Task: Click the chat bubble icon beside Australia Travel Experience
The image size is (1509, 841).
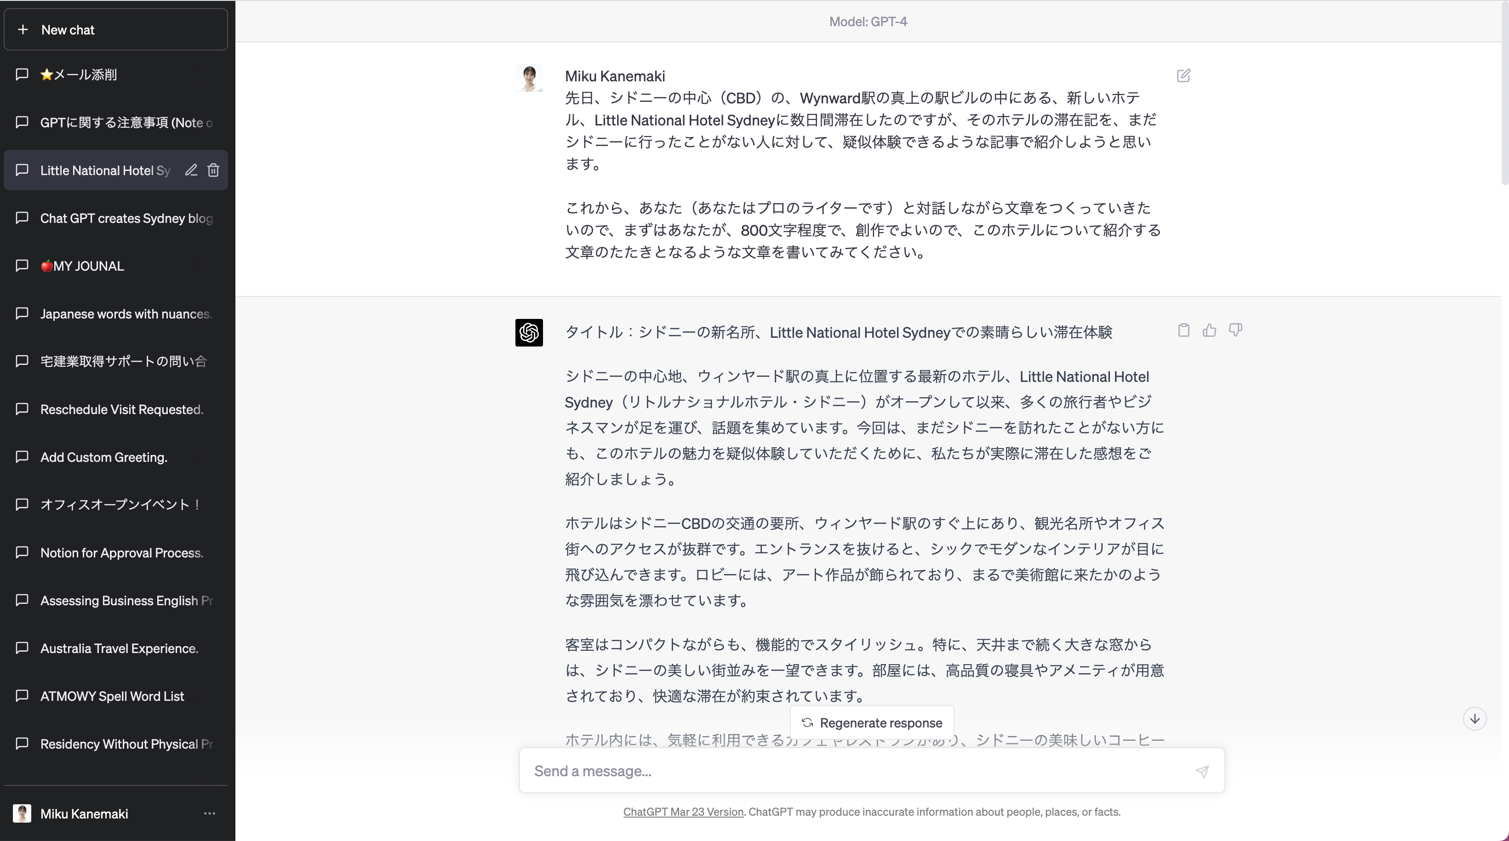Action: pos(22,648)
